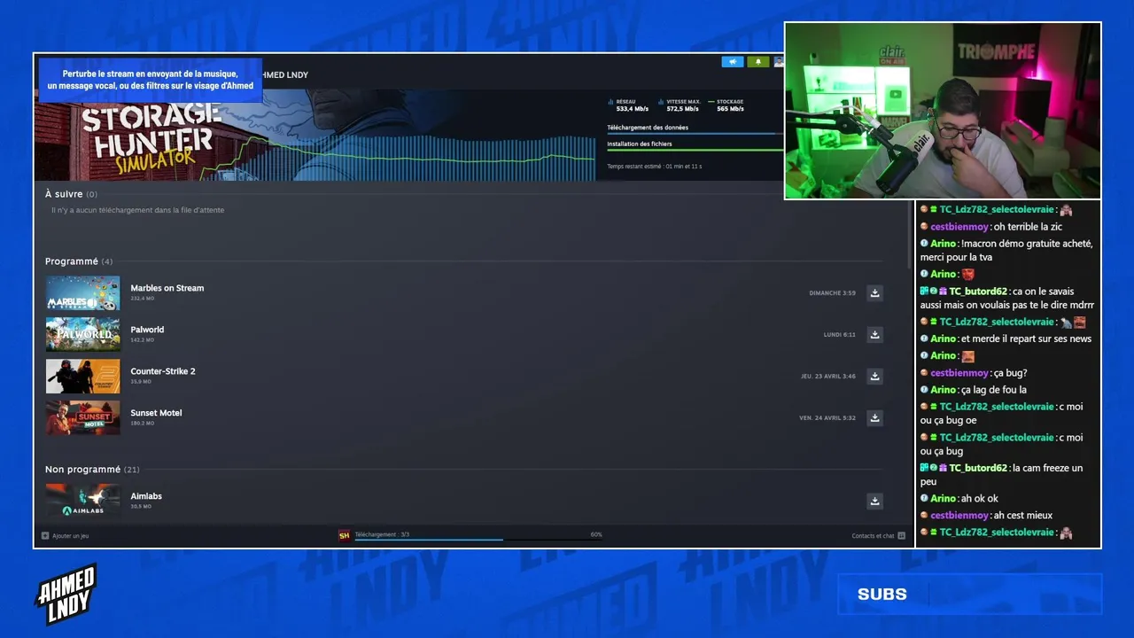Screen dimensions: 1134x638
Task: Click cestbienmoy username on 'ça bug?' message
Action: click(x=960, y=373)
